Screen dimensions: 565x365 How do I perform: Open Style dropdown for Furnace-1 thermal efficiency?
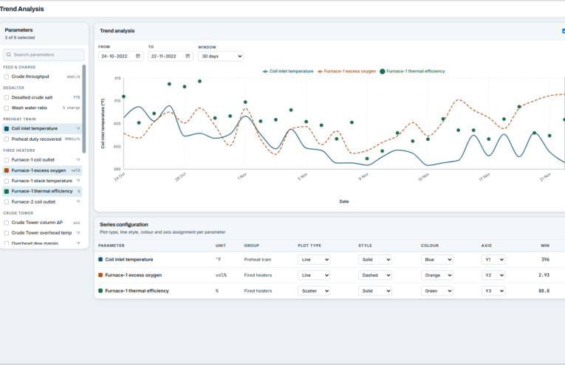click(x=374, y=291)
